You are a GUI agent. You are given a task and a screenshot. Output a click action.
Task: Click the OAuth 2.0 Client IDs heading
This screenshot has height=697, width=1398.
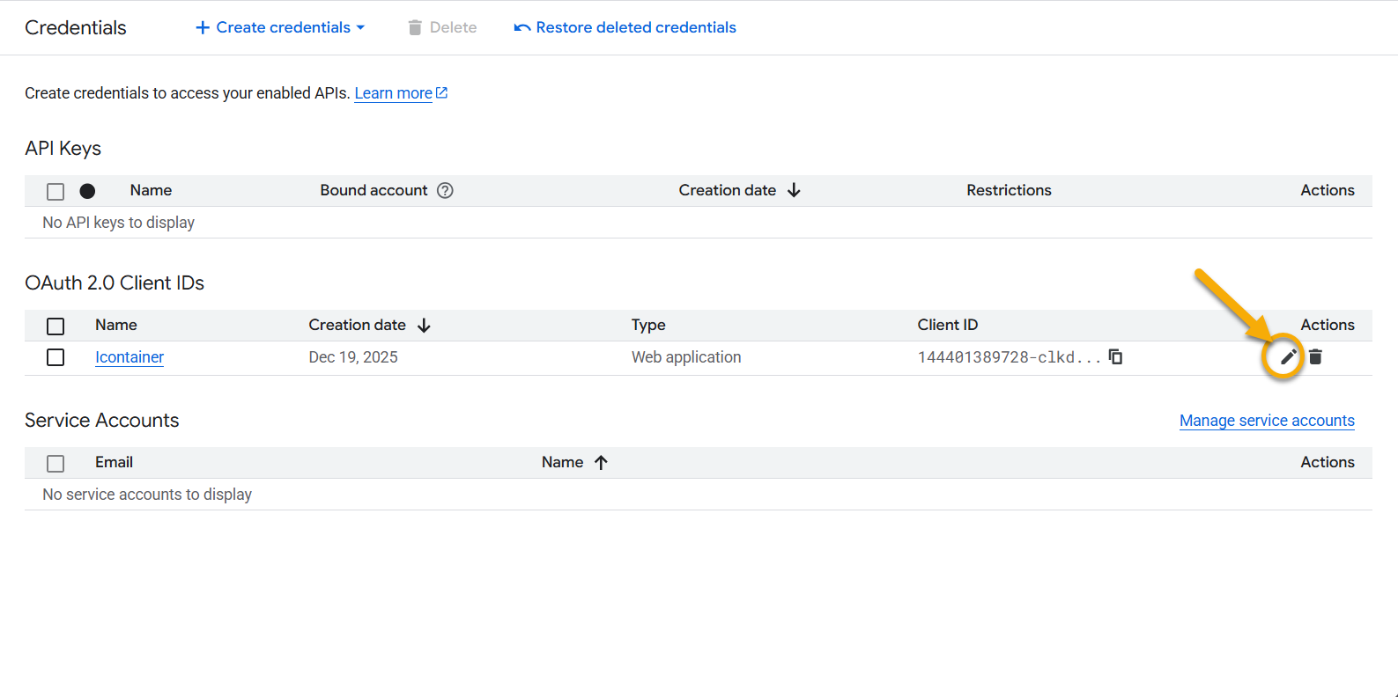tap(115, 282)
